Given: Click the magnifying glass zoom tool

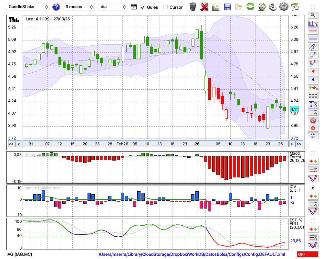Looking at the screenshot, I should point(313,15).
